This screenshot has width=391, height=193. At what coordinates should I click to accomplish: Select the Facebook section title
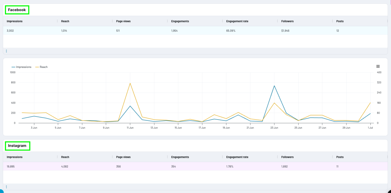pyautogui.click(x=17, y=10)
